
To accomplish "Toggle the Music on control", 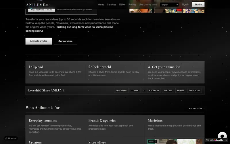I will tap(11, 139).
